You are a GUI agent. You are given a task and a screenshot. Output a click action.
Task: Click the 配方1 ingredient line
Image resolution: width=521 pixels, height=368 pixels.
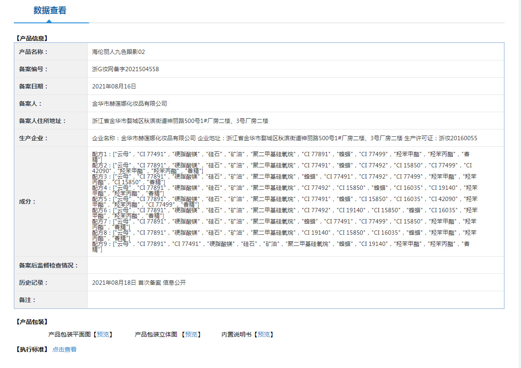pyautogui.click(x=281, y=157)
